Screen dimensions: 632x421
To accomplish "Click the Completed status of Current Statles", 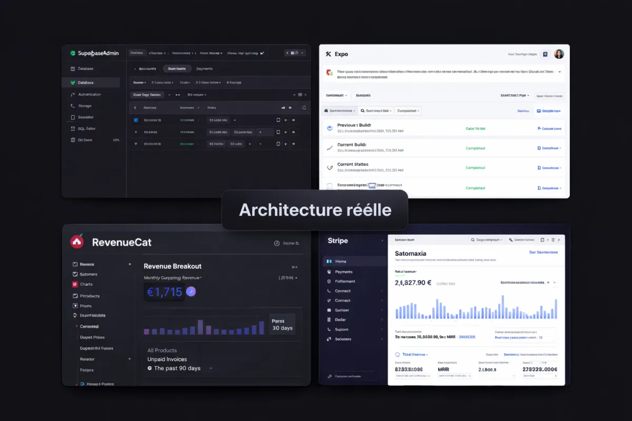I will 475,168.
